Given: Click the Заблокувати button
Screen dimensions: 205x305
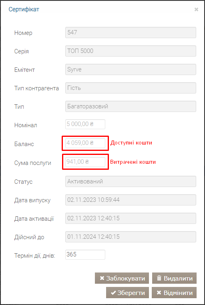Looking at the screenshot, I should tap(122, 278).
